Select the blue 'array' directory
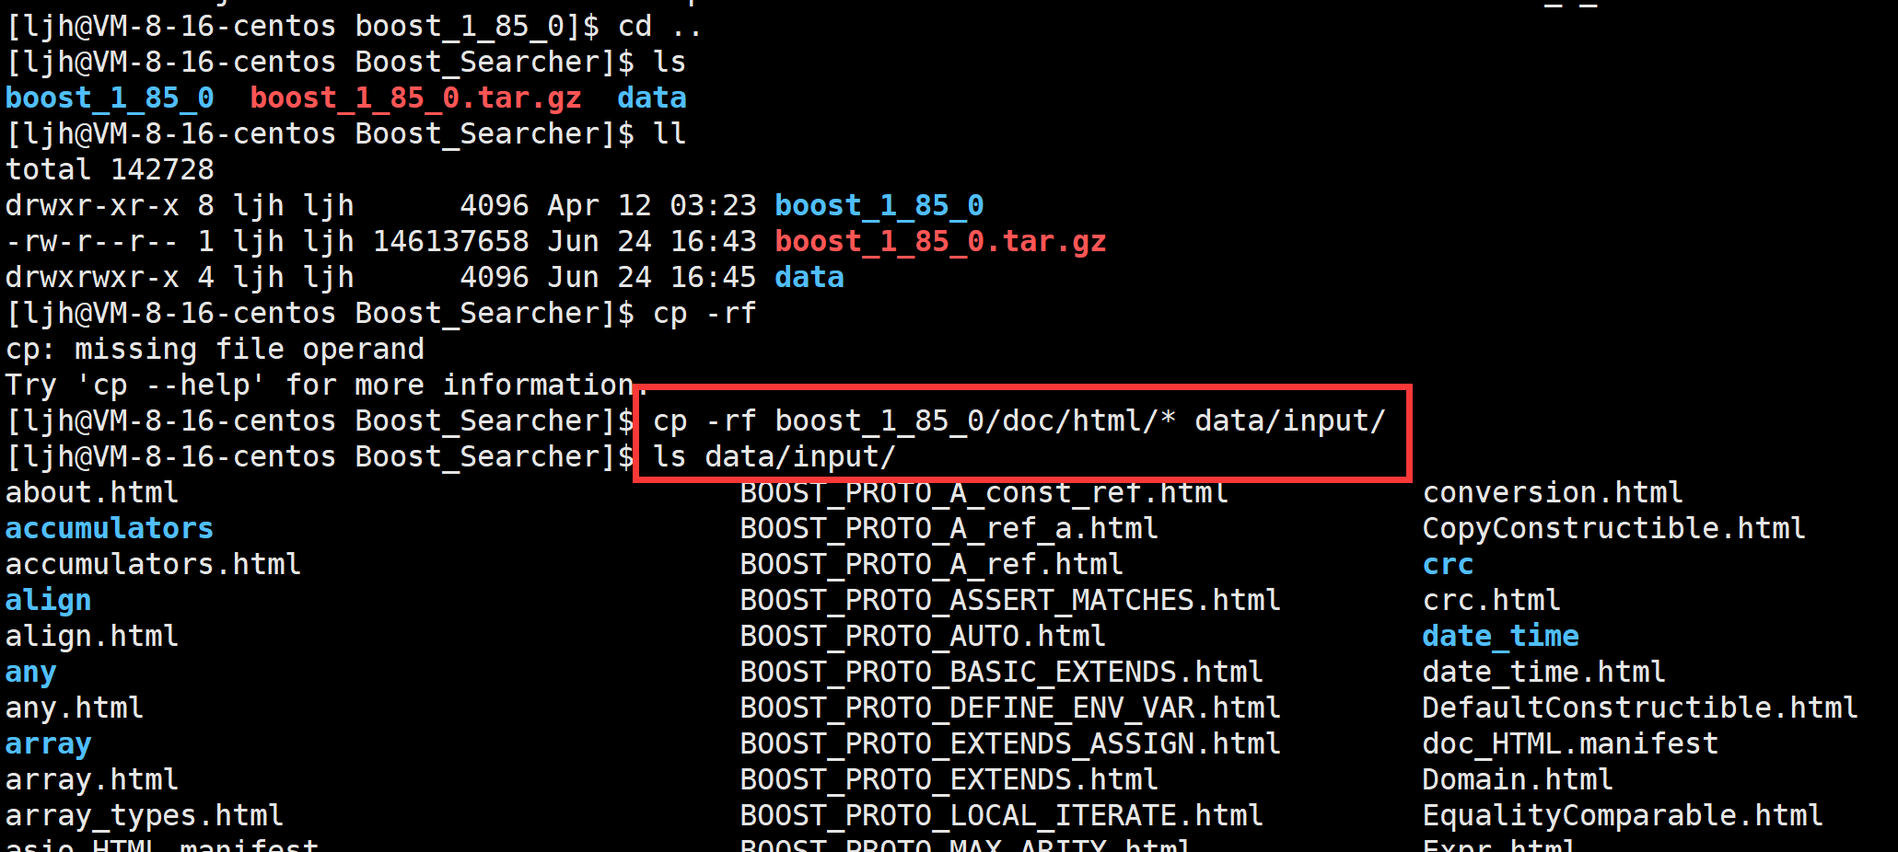The height and width of the screenshot is (852, 1898). coord(48,743)
